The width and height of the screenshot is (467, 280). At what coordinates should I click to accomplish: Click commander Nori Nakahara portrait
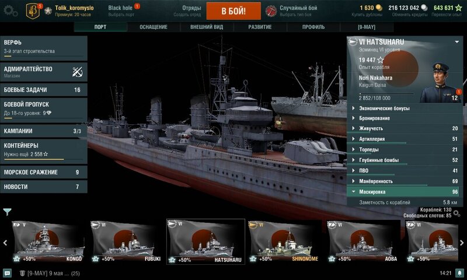pyautogui.click(x=441, y=82)
